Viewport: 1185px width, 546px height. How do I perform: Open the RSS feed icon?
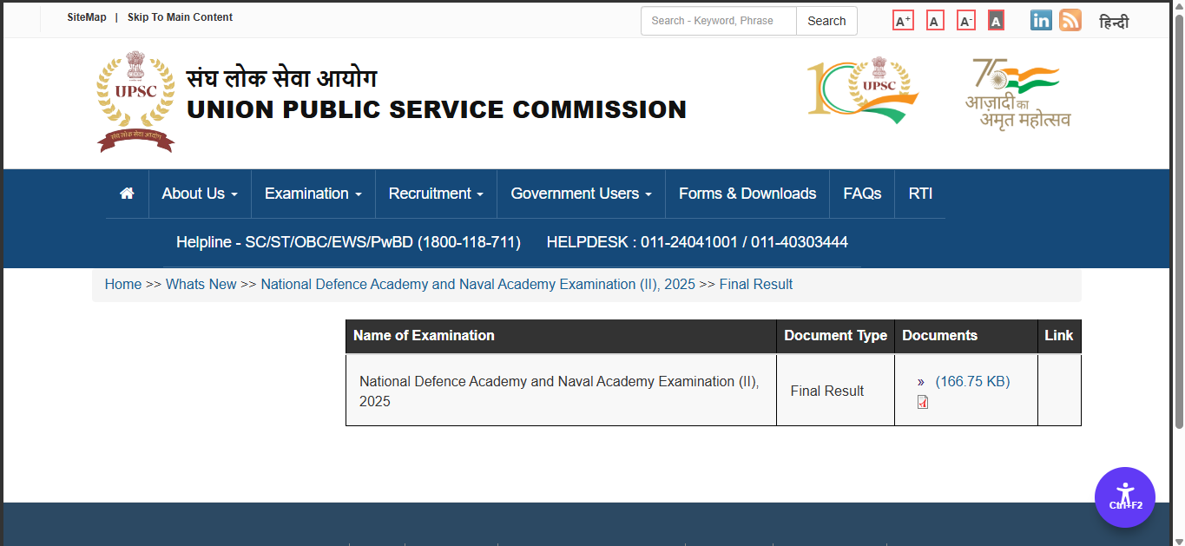coord(1070,21)
